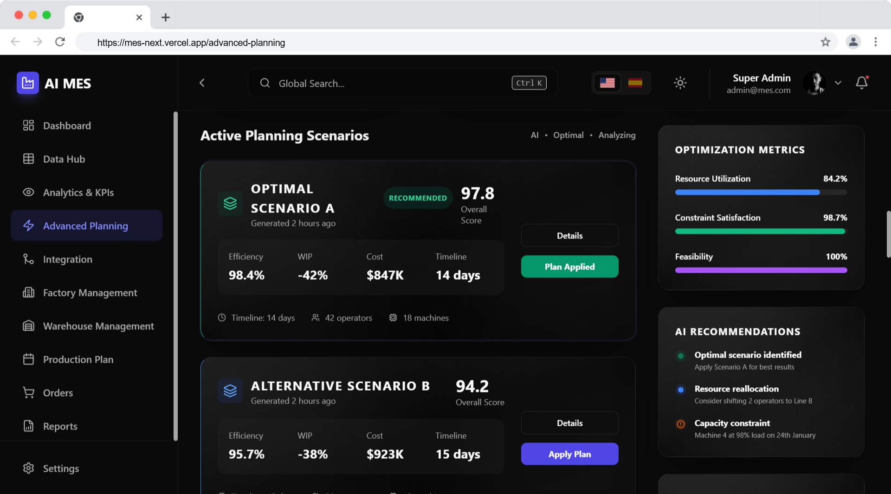The height and width of the screenshot is (494, 891).
Task: Click the Ctrl K shortcut badge
Action: tap(529, 83)
